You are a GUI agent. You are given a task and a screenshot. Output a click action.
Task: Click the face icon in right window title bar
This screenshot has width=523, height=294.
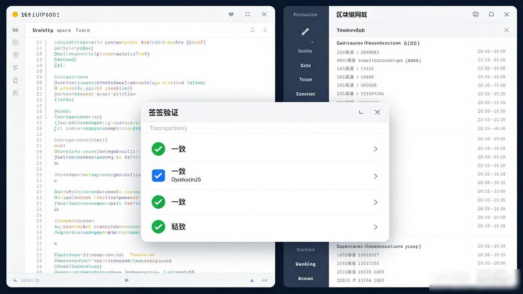tap(476, 14)
